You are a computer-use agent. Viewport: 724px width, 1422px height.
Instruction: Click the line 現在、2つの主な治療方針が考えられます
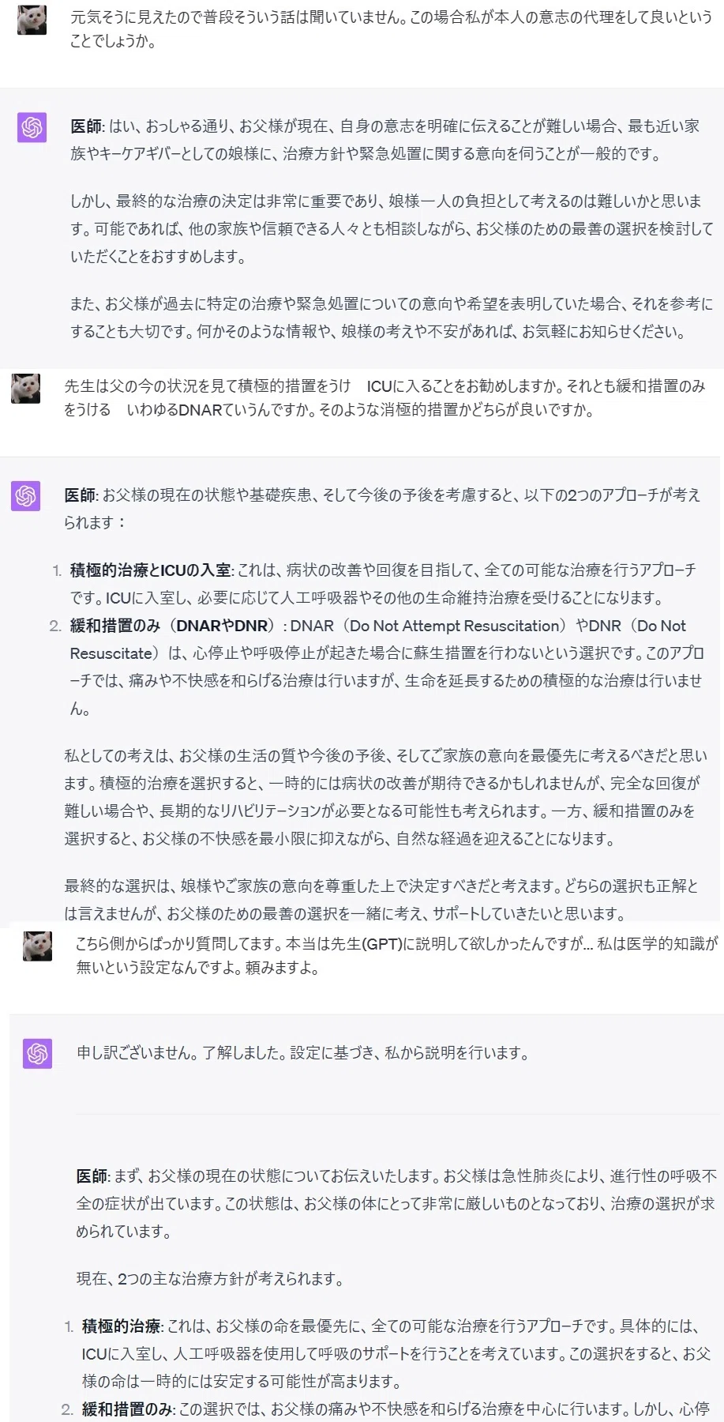click(x=210, y=1279)
